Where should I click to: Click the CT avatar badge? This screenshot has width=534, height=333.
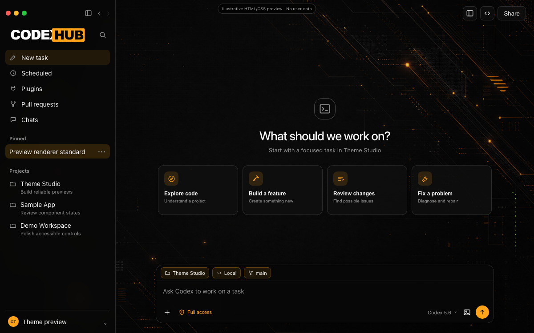(13, 322)
